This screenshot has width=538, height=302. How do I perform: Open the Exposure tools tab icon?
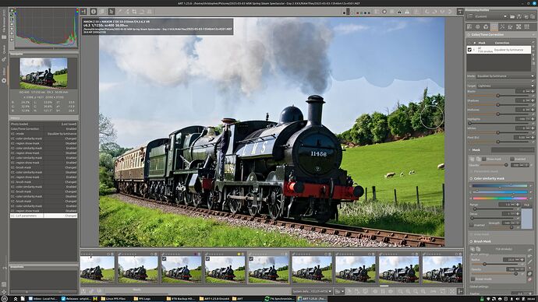pyautogui.click(x=469, y=26)
